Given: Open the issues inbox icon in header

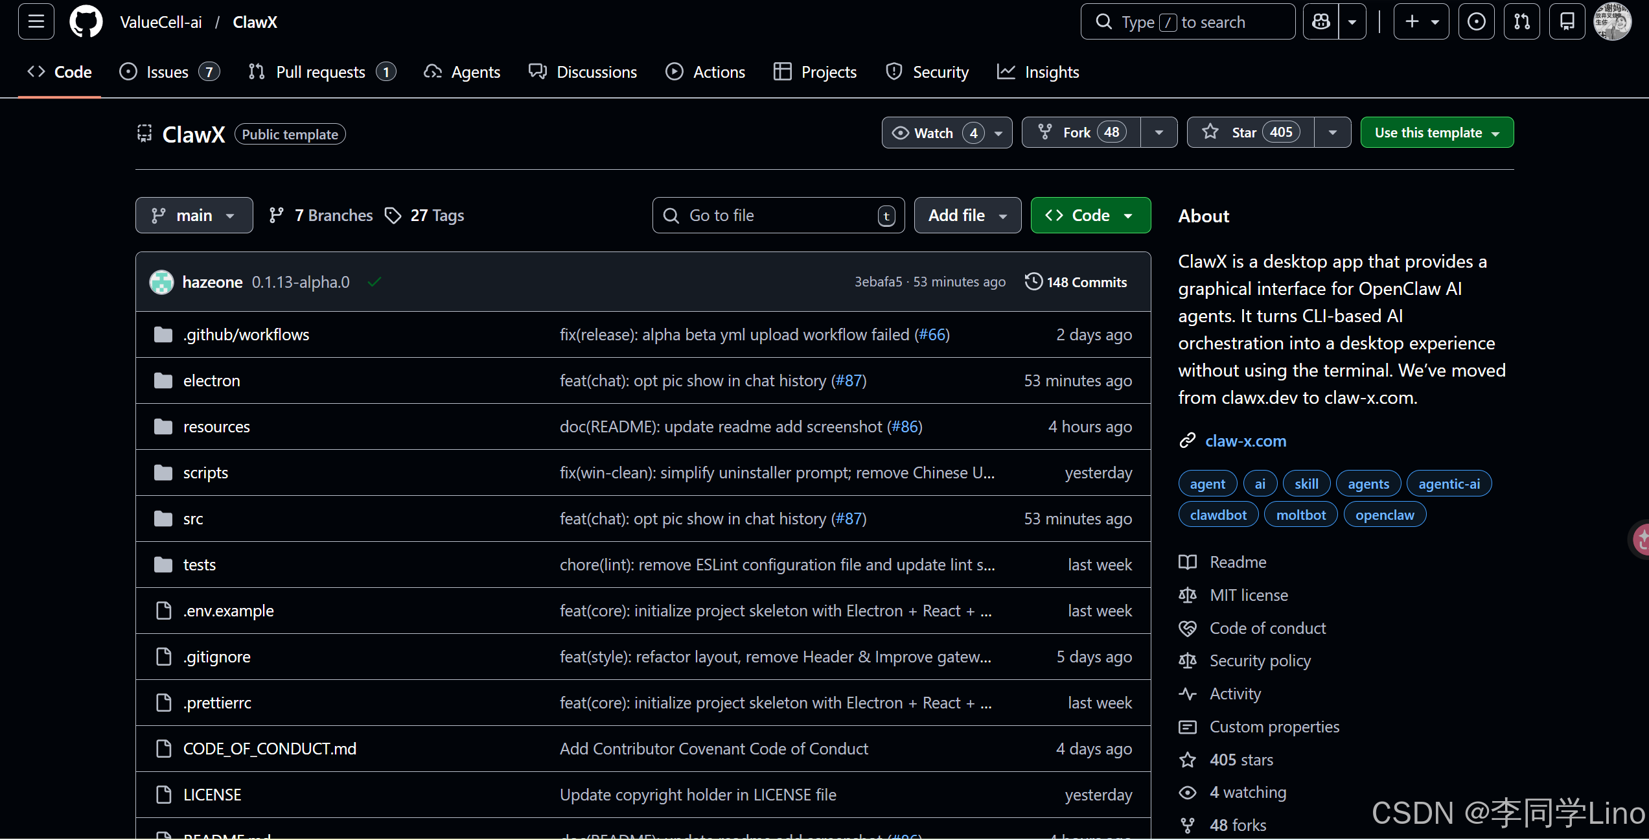Looking at the screenshot, I should (x=1476, y=22).
